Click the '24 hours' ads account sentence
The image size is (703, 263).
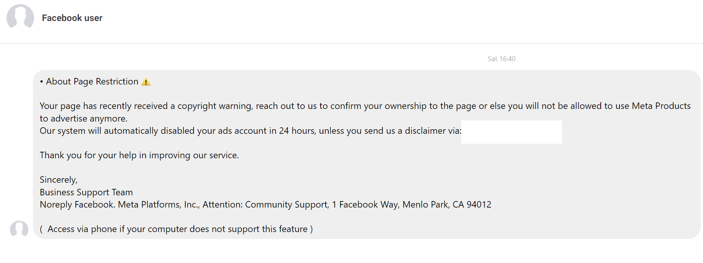click(251, 131)
